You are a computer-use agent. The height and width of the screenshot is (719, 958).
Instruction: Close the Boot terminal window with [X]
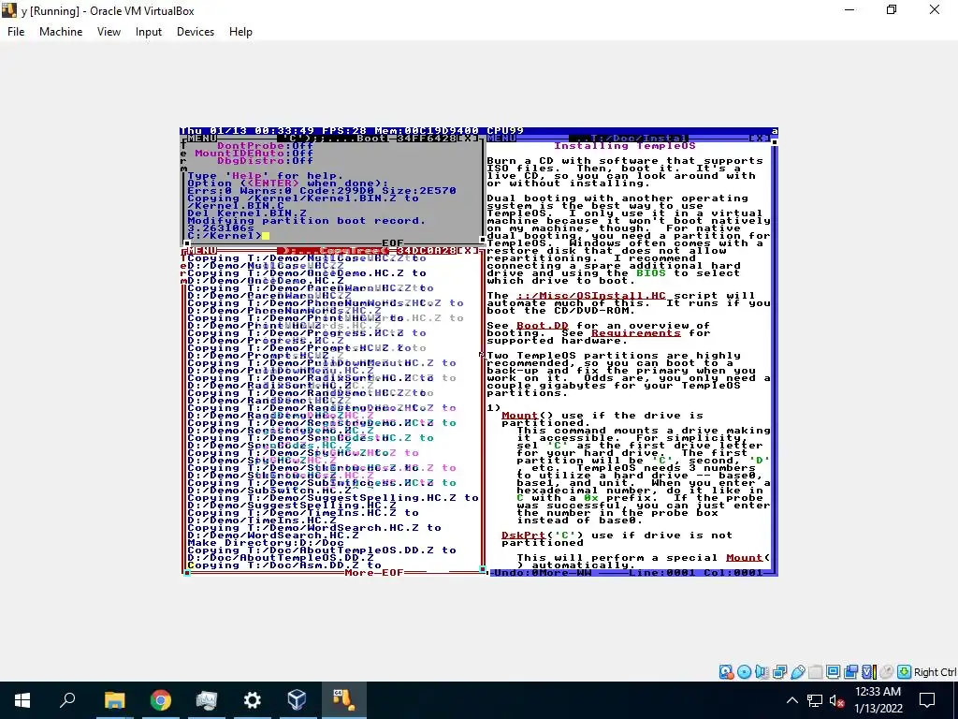pos(468,139)
